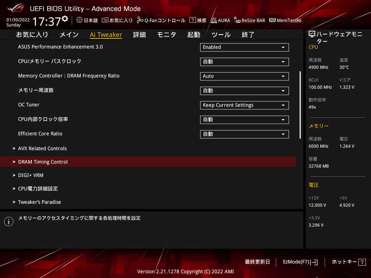
Task: Click +5V reading 4.920 V
Action: (347, 205)
